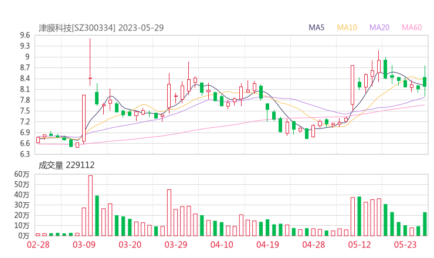Click the 04-28 date axis label

[x=314, y=245]
